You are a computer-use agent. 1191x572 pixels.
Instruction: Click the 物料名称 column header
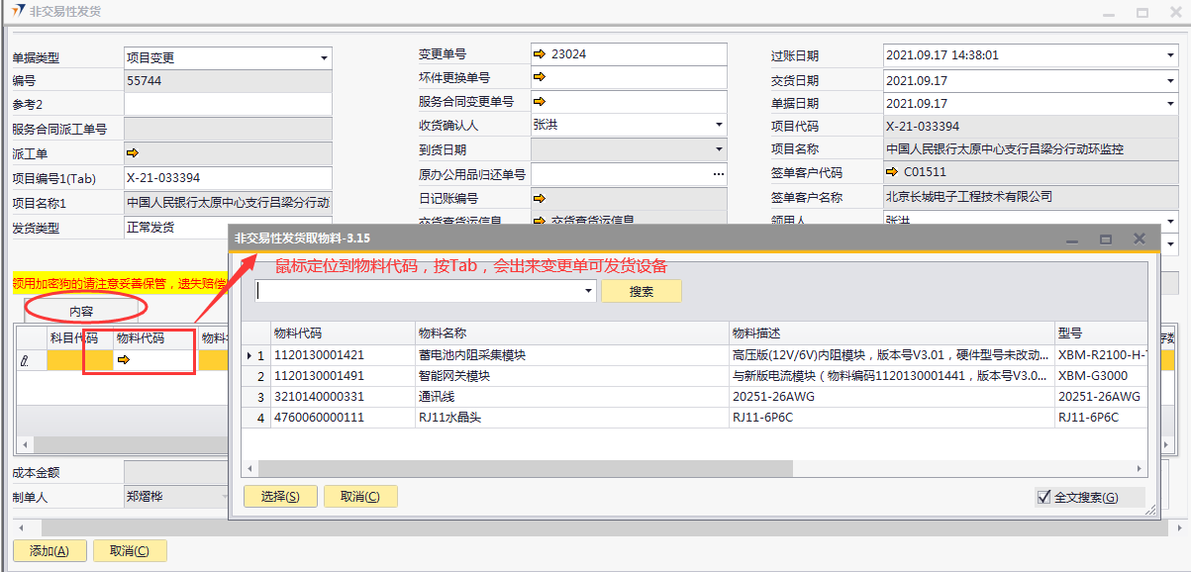570,334
